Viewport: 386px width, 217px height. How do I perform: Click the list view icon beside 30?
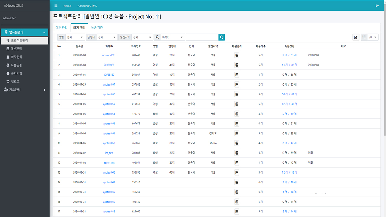point(364,37)
